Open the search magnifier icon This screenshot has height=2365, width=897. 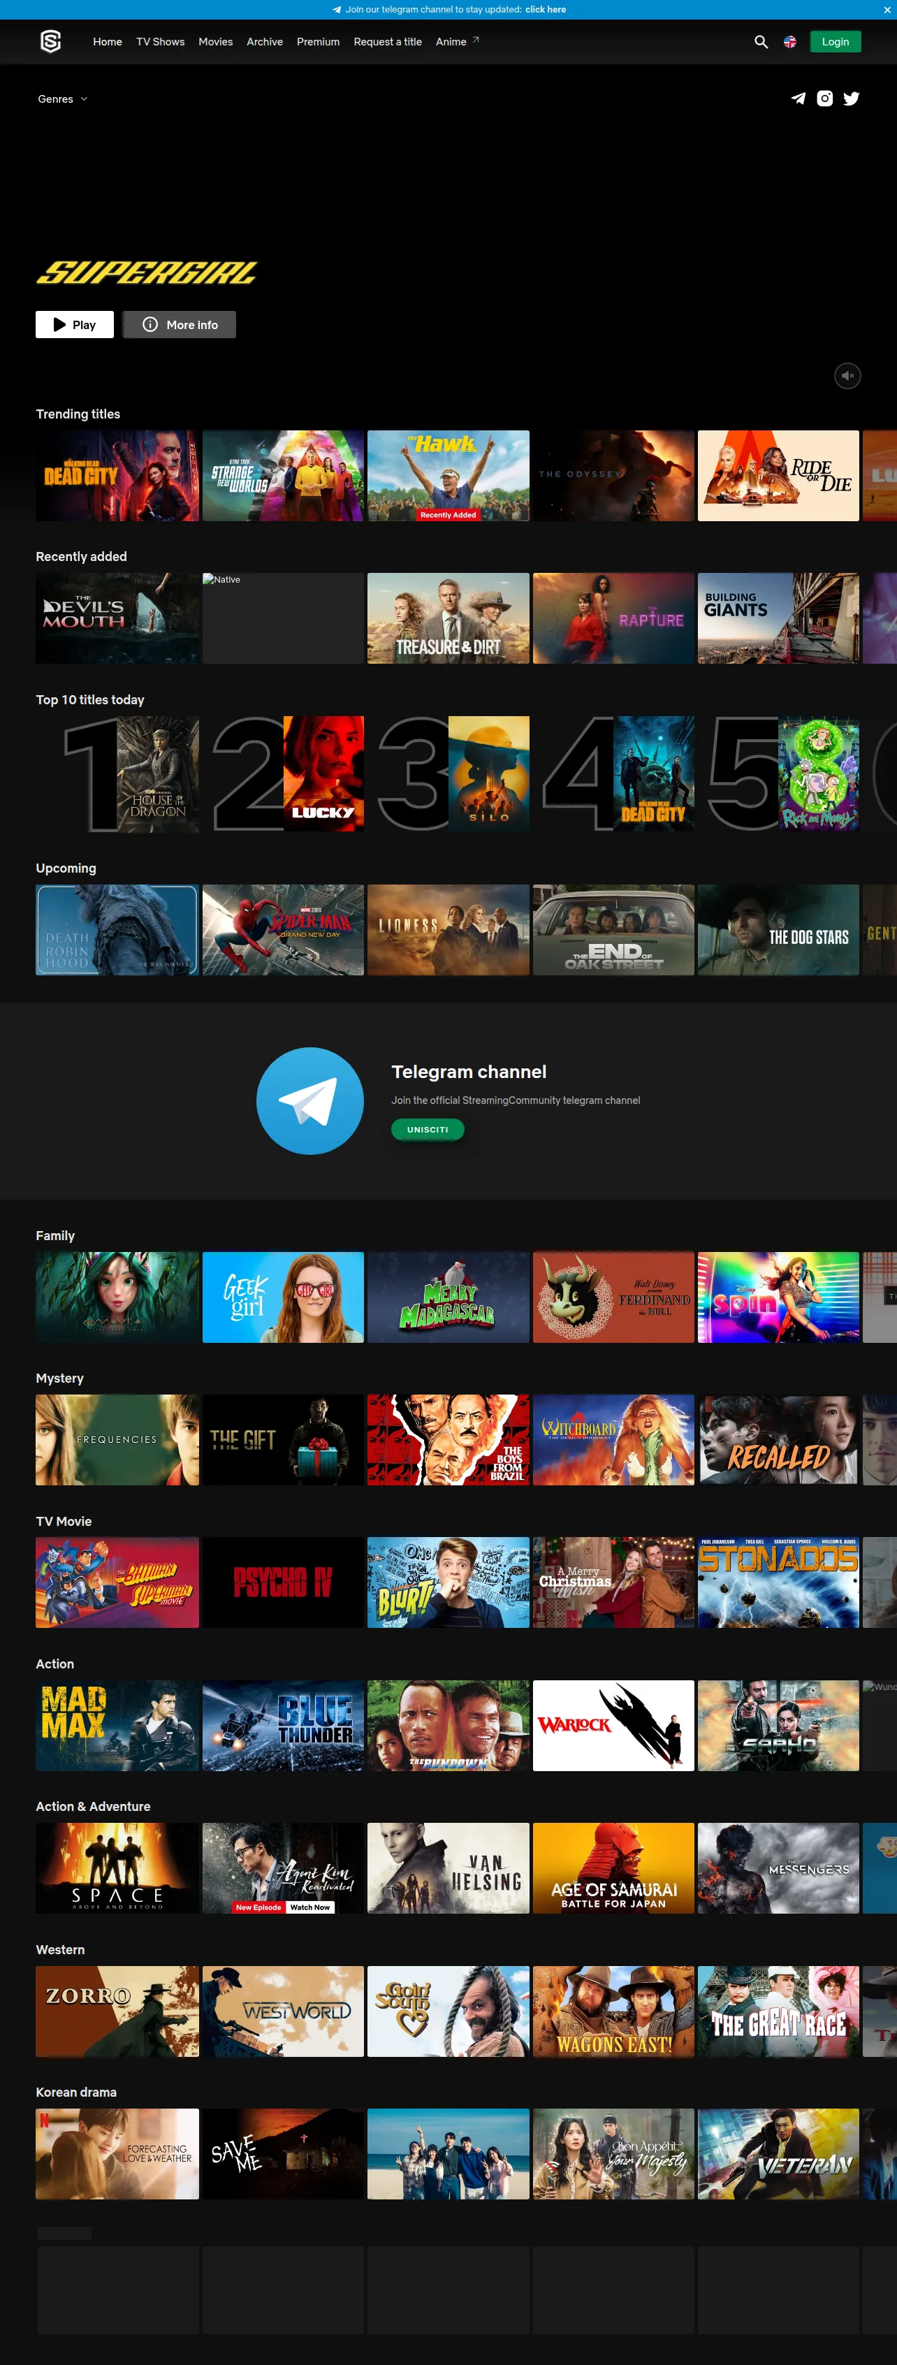(761, 42)
